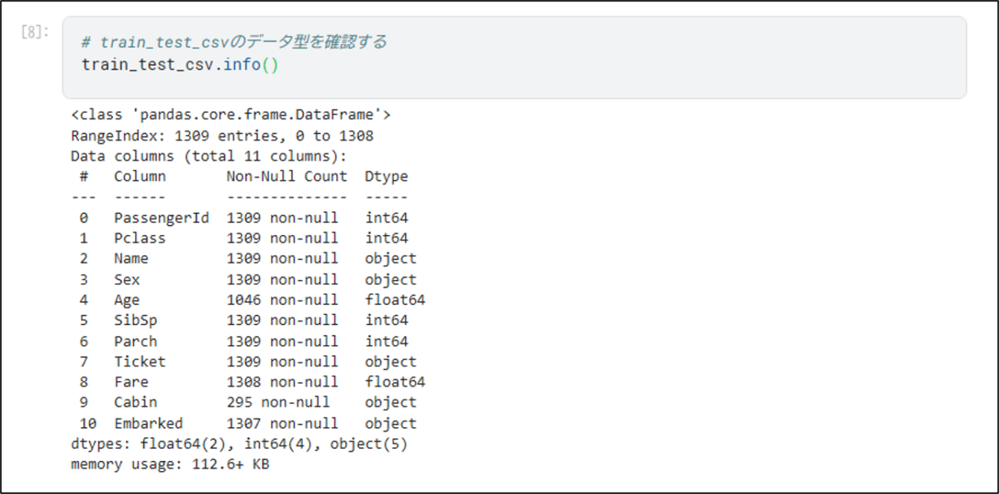Screen dimensions: 999x494
Task: Click the train_test_csv.info() code line
Action: point(180,64)
